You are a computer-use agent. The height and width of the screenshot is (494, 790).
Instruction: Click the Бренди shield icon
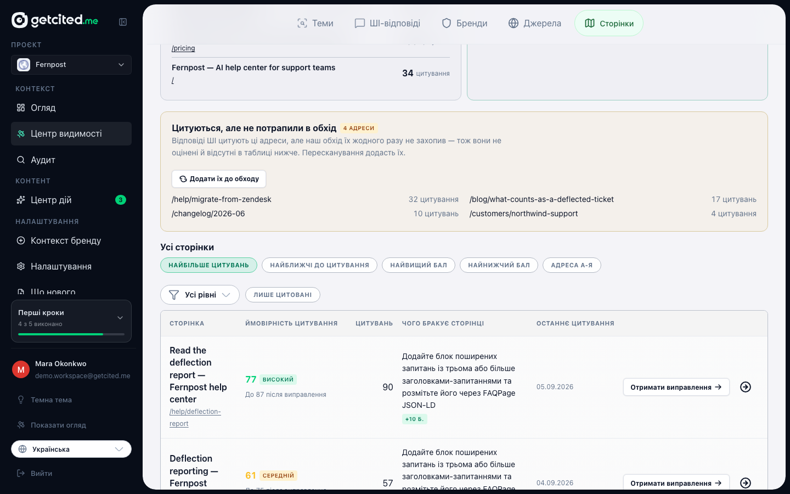click(x=447, y=23)
